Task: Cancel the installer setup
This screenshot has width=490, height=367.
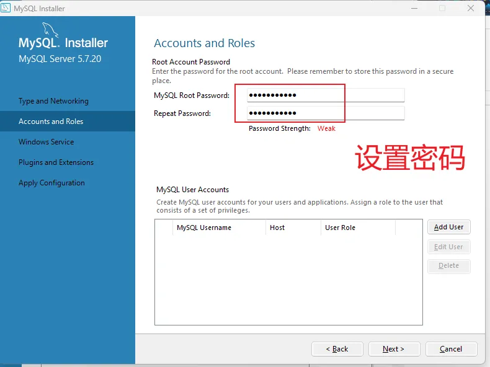Action: (451, 349)
